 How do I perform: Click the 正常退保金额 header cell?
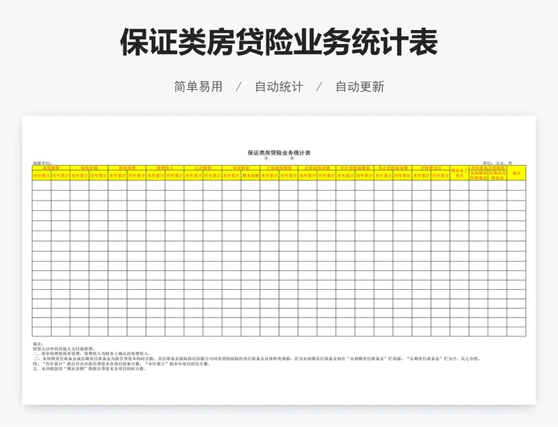coord(317,168)
